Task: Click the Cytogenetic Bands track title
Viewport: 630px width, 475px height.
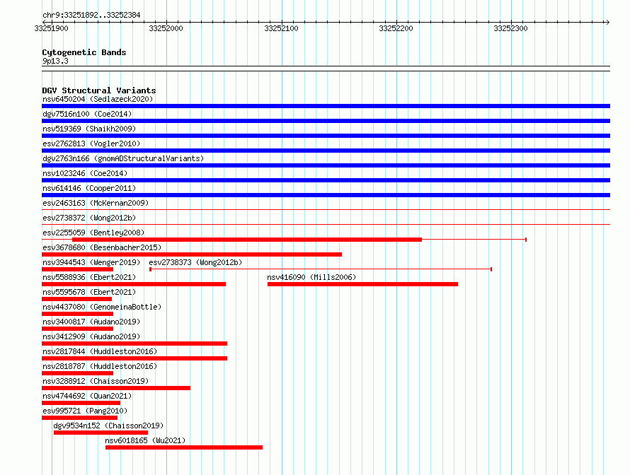Action: (x=84, y=52)
